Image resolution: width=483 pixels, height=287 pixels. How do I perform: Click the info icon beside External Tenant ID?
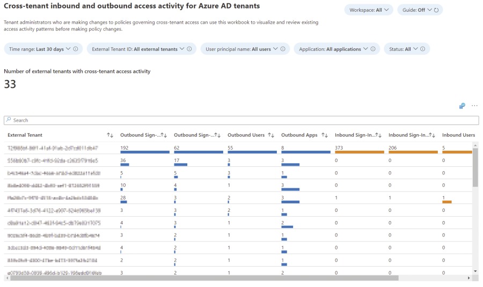point(189,49)
